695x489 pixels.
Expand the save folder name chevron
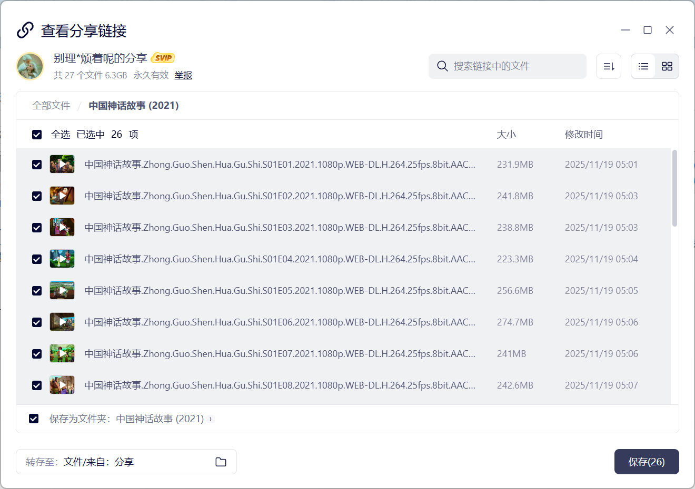point(211,419)
